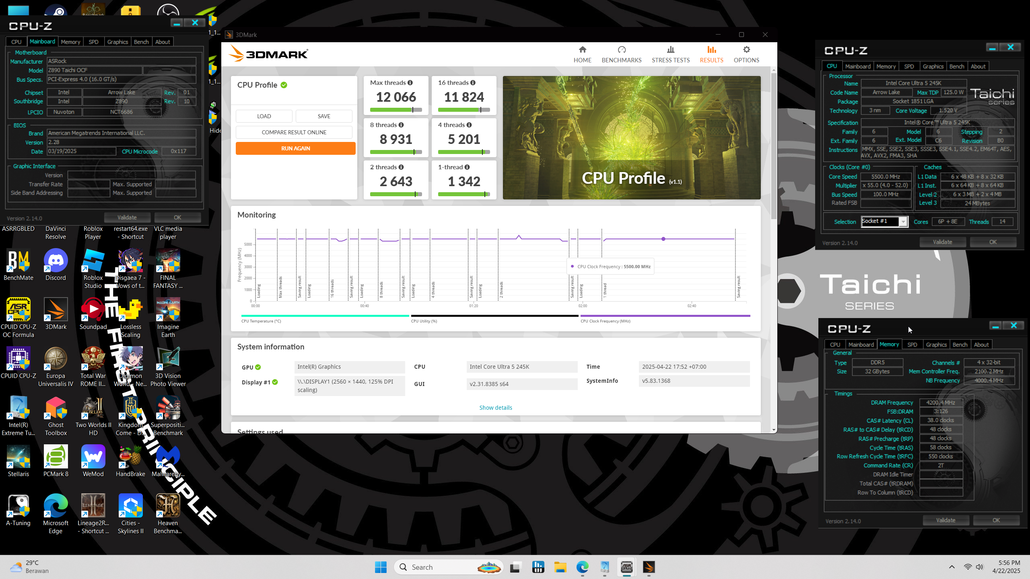Viewport: 1030px width, 579px height.
Task: Click the CPU Temperature legend bar
Action: (325, 316)
